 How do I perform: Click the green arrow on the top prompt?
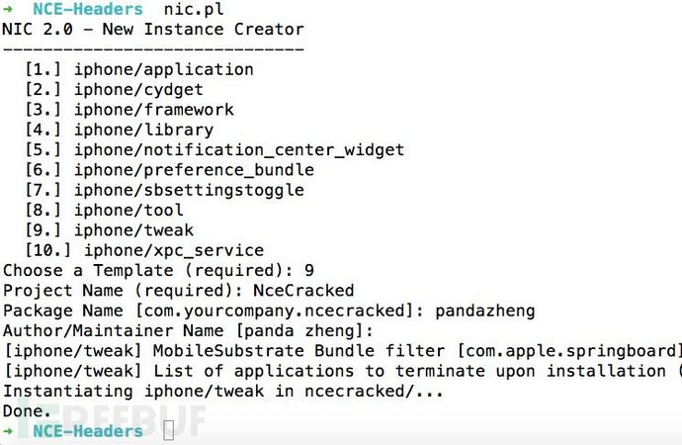[x=8, y=9]
